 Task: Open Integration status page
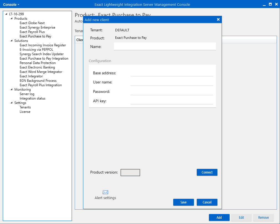[32, 98]
